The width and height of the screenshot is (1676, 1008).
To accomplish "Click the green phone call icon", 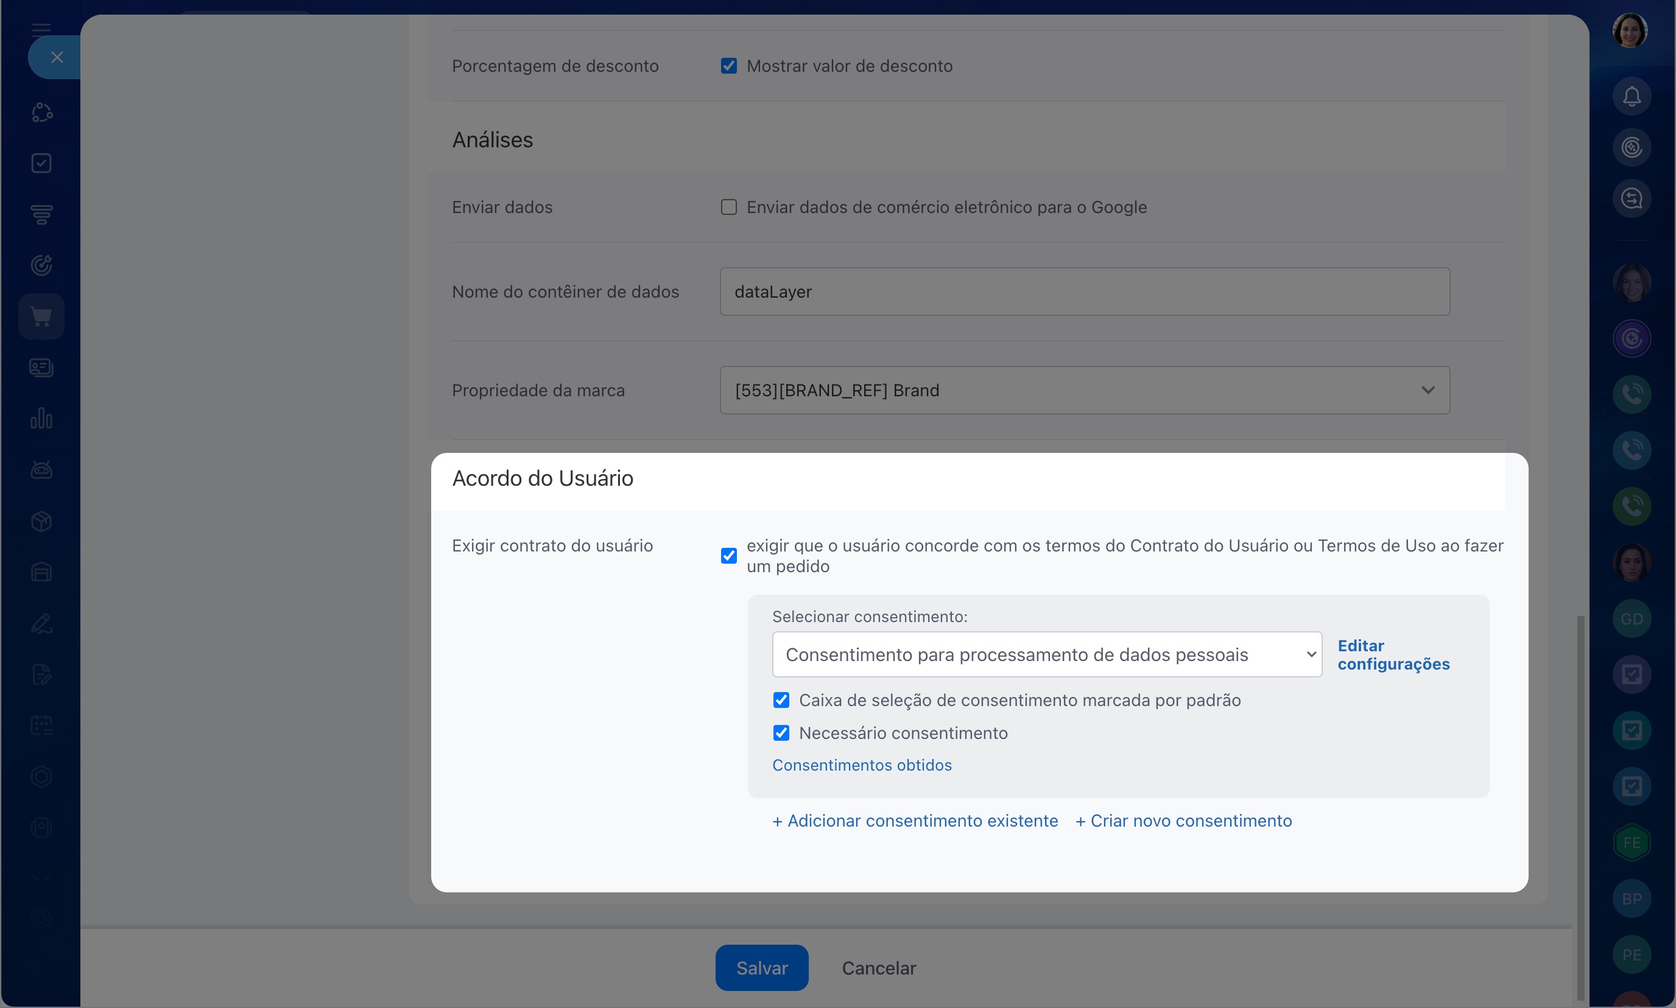I will point(1631,506).
